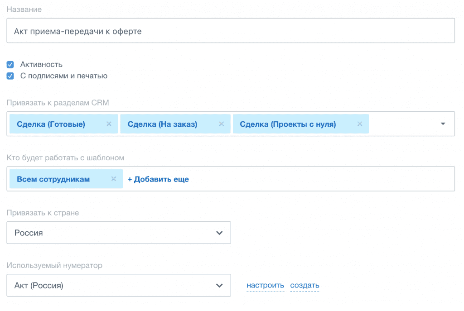Select the Сделка (Готовые) tag

[51, 124]
